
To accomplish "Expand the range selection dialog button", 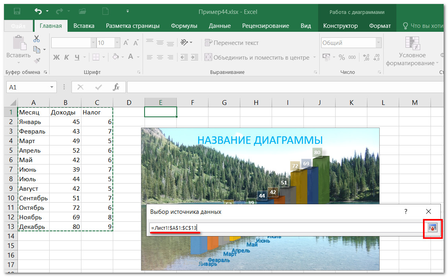I will (432, 227).
